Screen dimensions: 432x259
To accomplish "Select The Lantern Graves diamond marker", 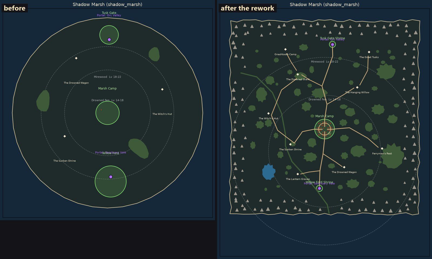I will click(x=298, y=174).
